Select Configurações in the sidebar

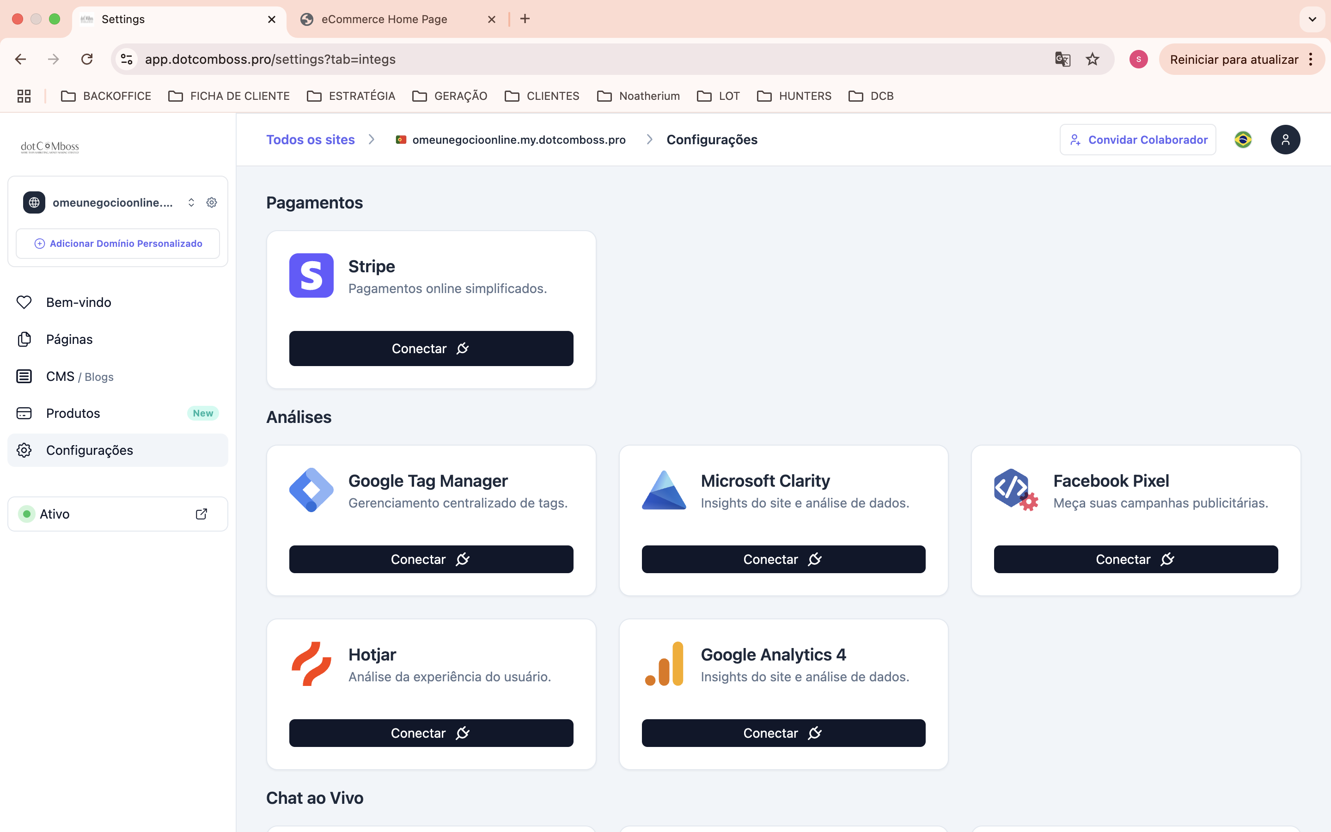click(118, 450)
